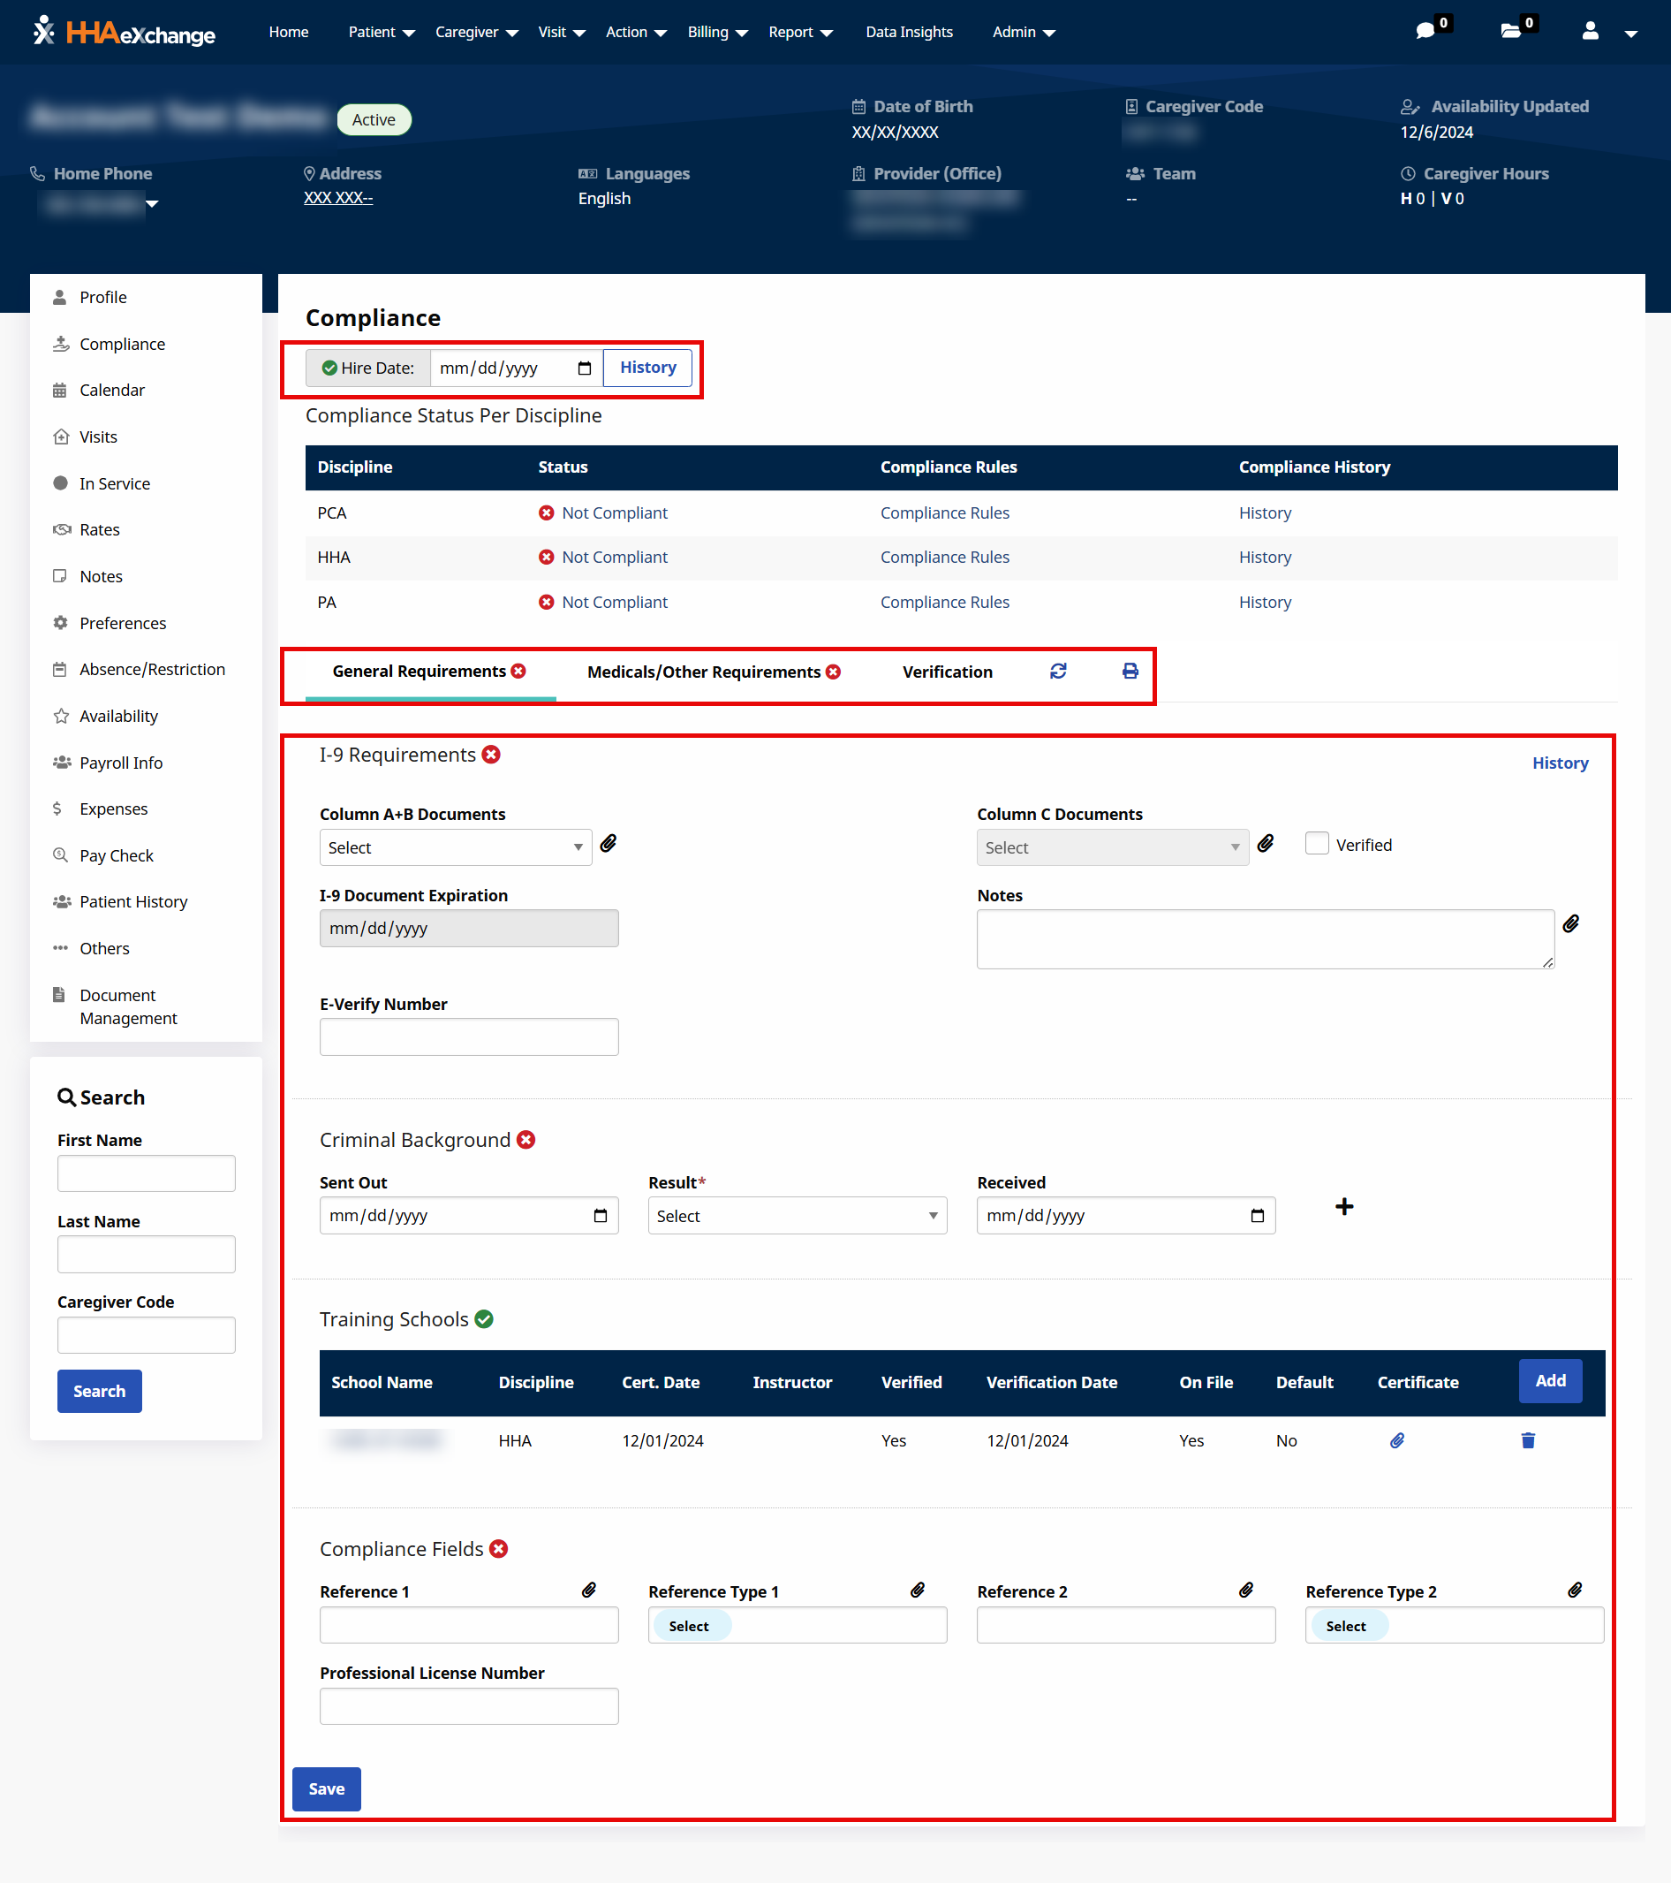The image size is (1671, 1883).
Task: Open the Billing menu in the navbar
Action: [x=716, y=32]
